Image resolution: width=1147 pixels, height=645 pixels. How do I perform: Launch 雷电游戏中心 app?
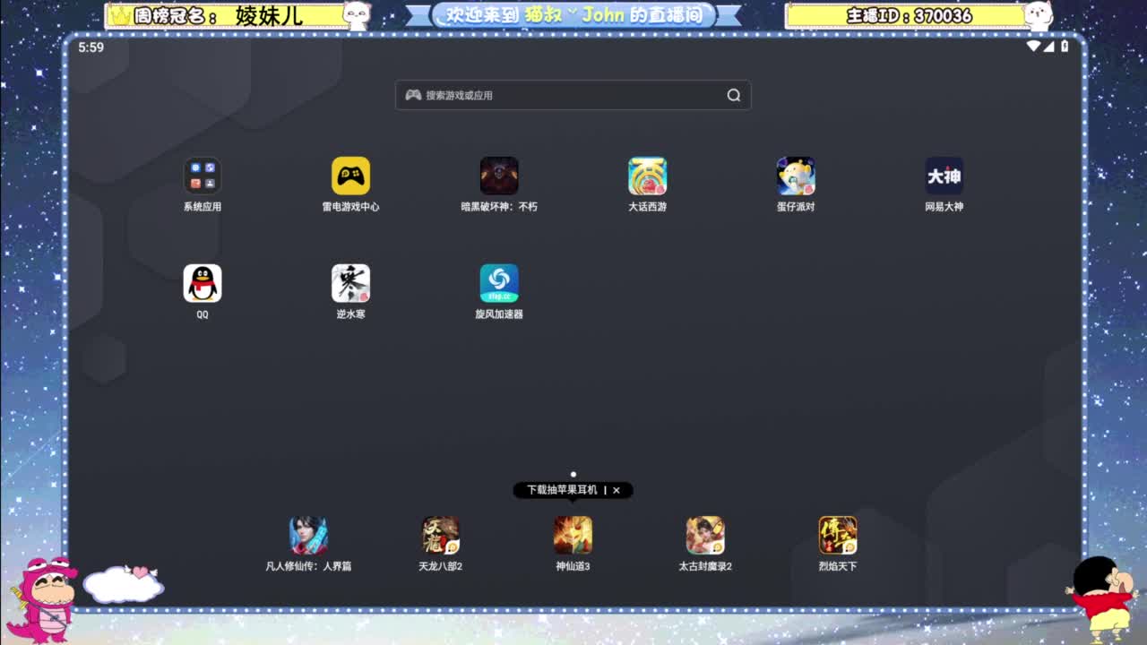(x=350, y=176)
